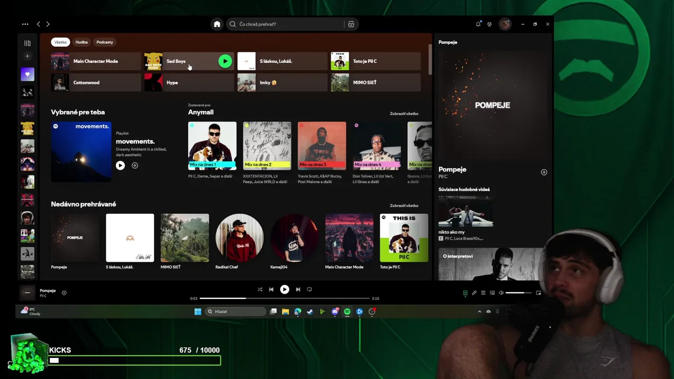Play the movements. playlist

(120, 165)
